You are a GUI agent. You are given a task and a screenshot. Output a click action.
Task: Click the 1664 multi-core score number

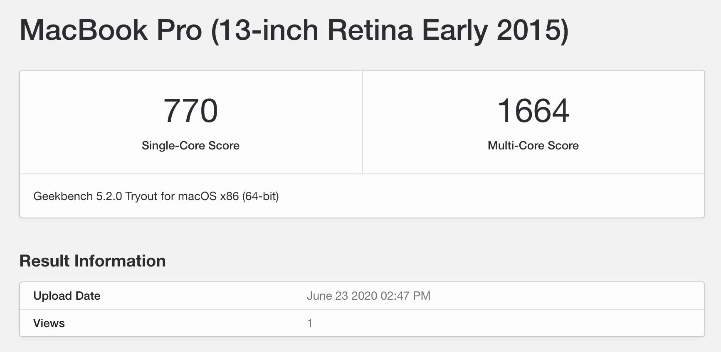pyautogui.click(x=533, y=111)
